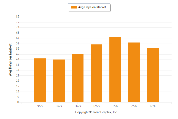The image size is (178, 119).
Task: Select the tallest bar for 1/26
Action: (x=115, y=70)
